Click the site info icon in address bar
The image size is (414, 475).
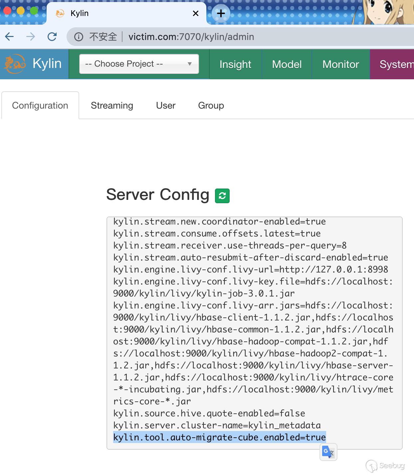79,37
